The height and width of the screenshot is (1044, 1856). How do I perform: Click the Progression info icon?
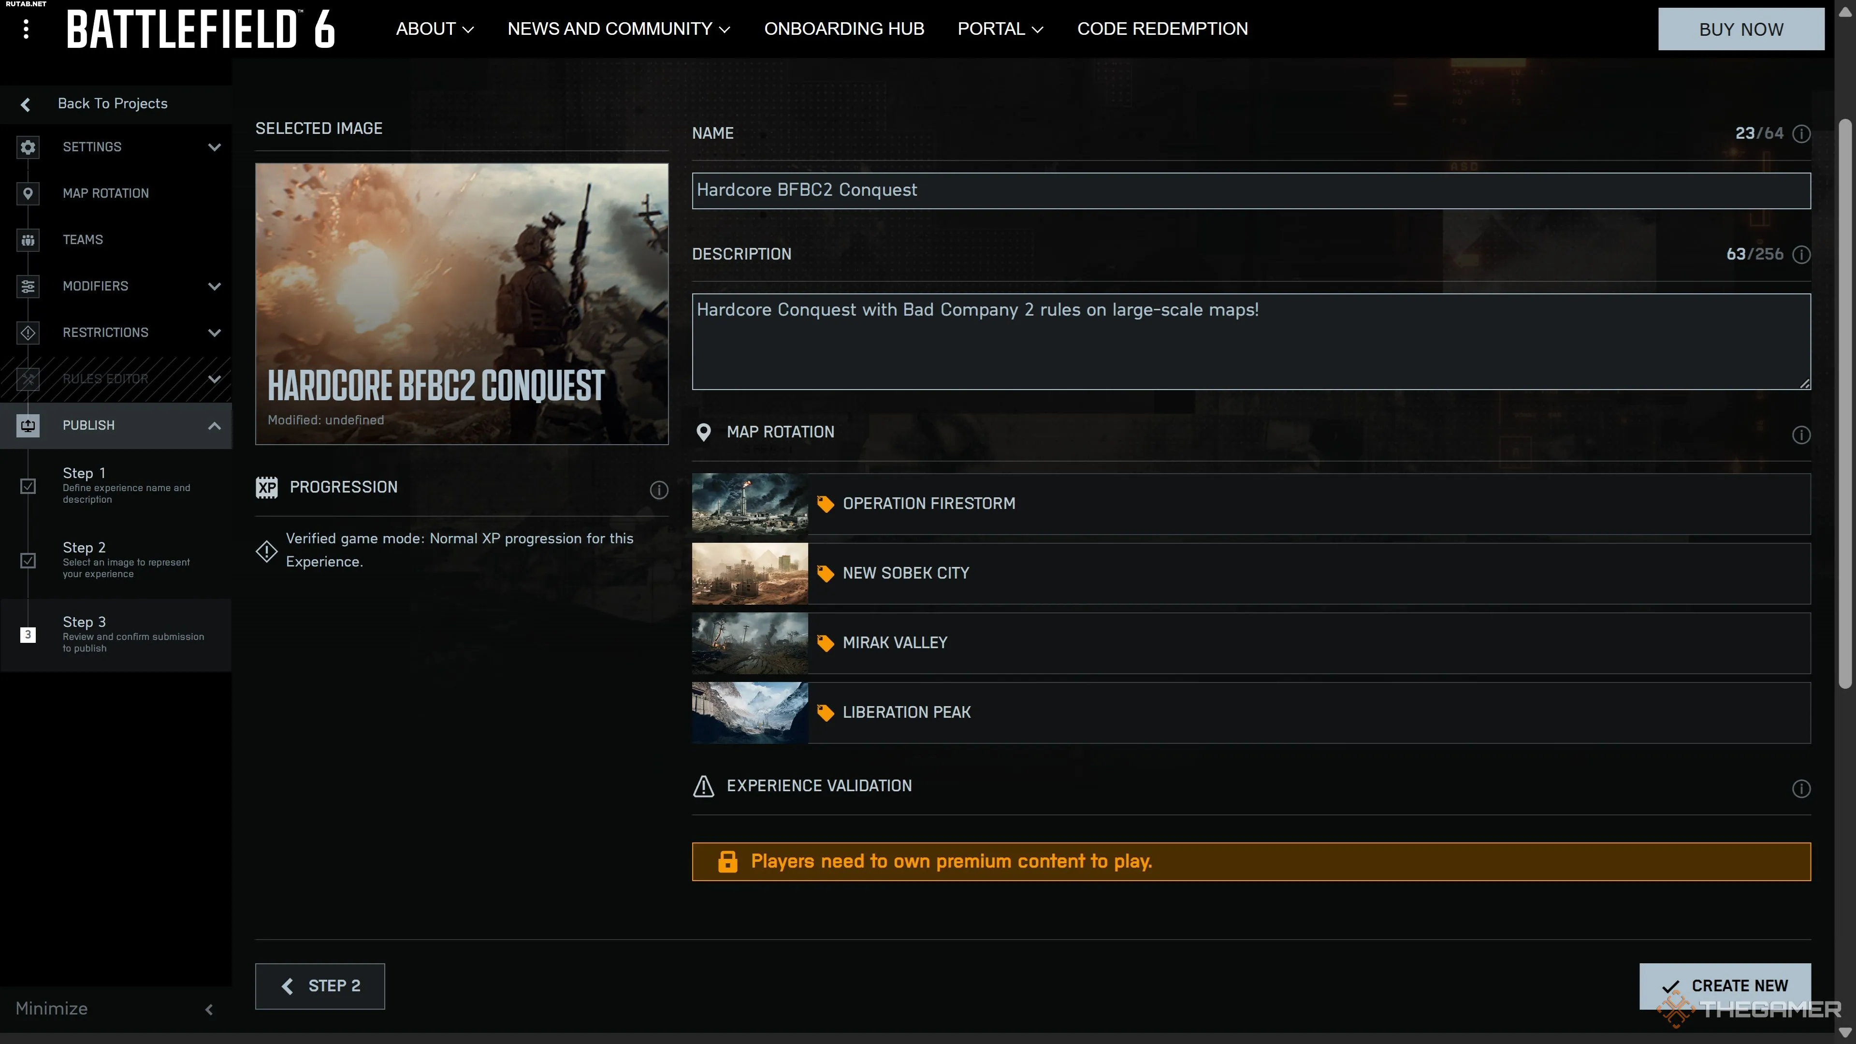[x=658, y=490]
